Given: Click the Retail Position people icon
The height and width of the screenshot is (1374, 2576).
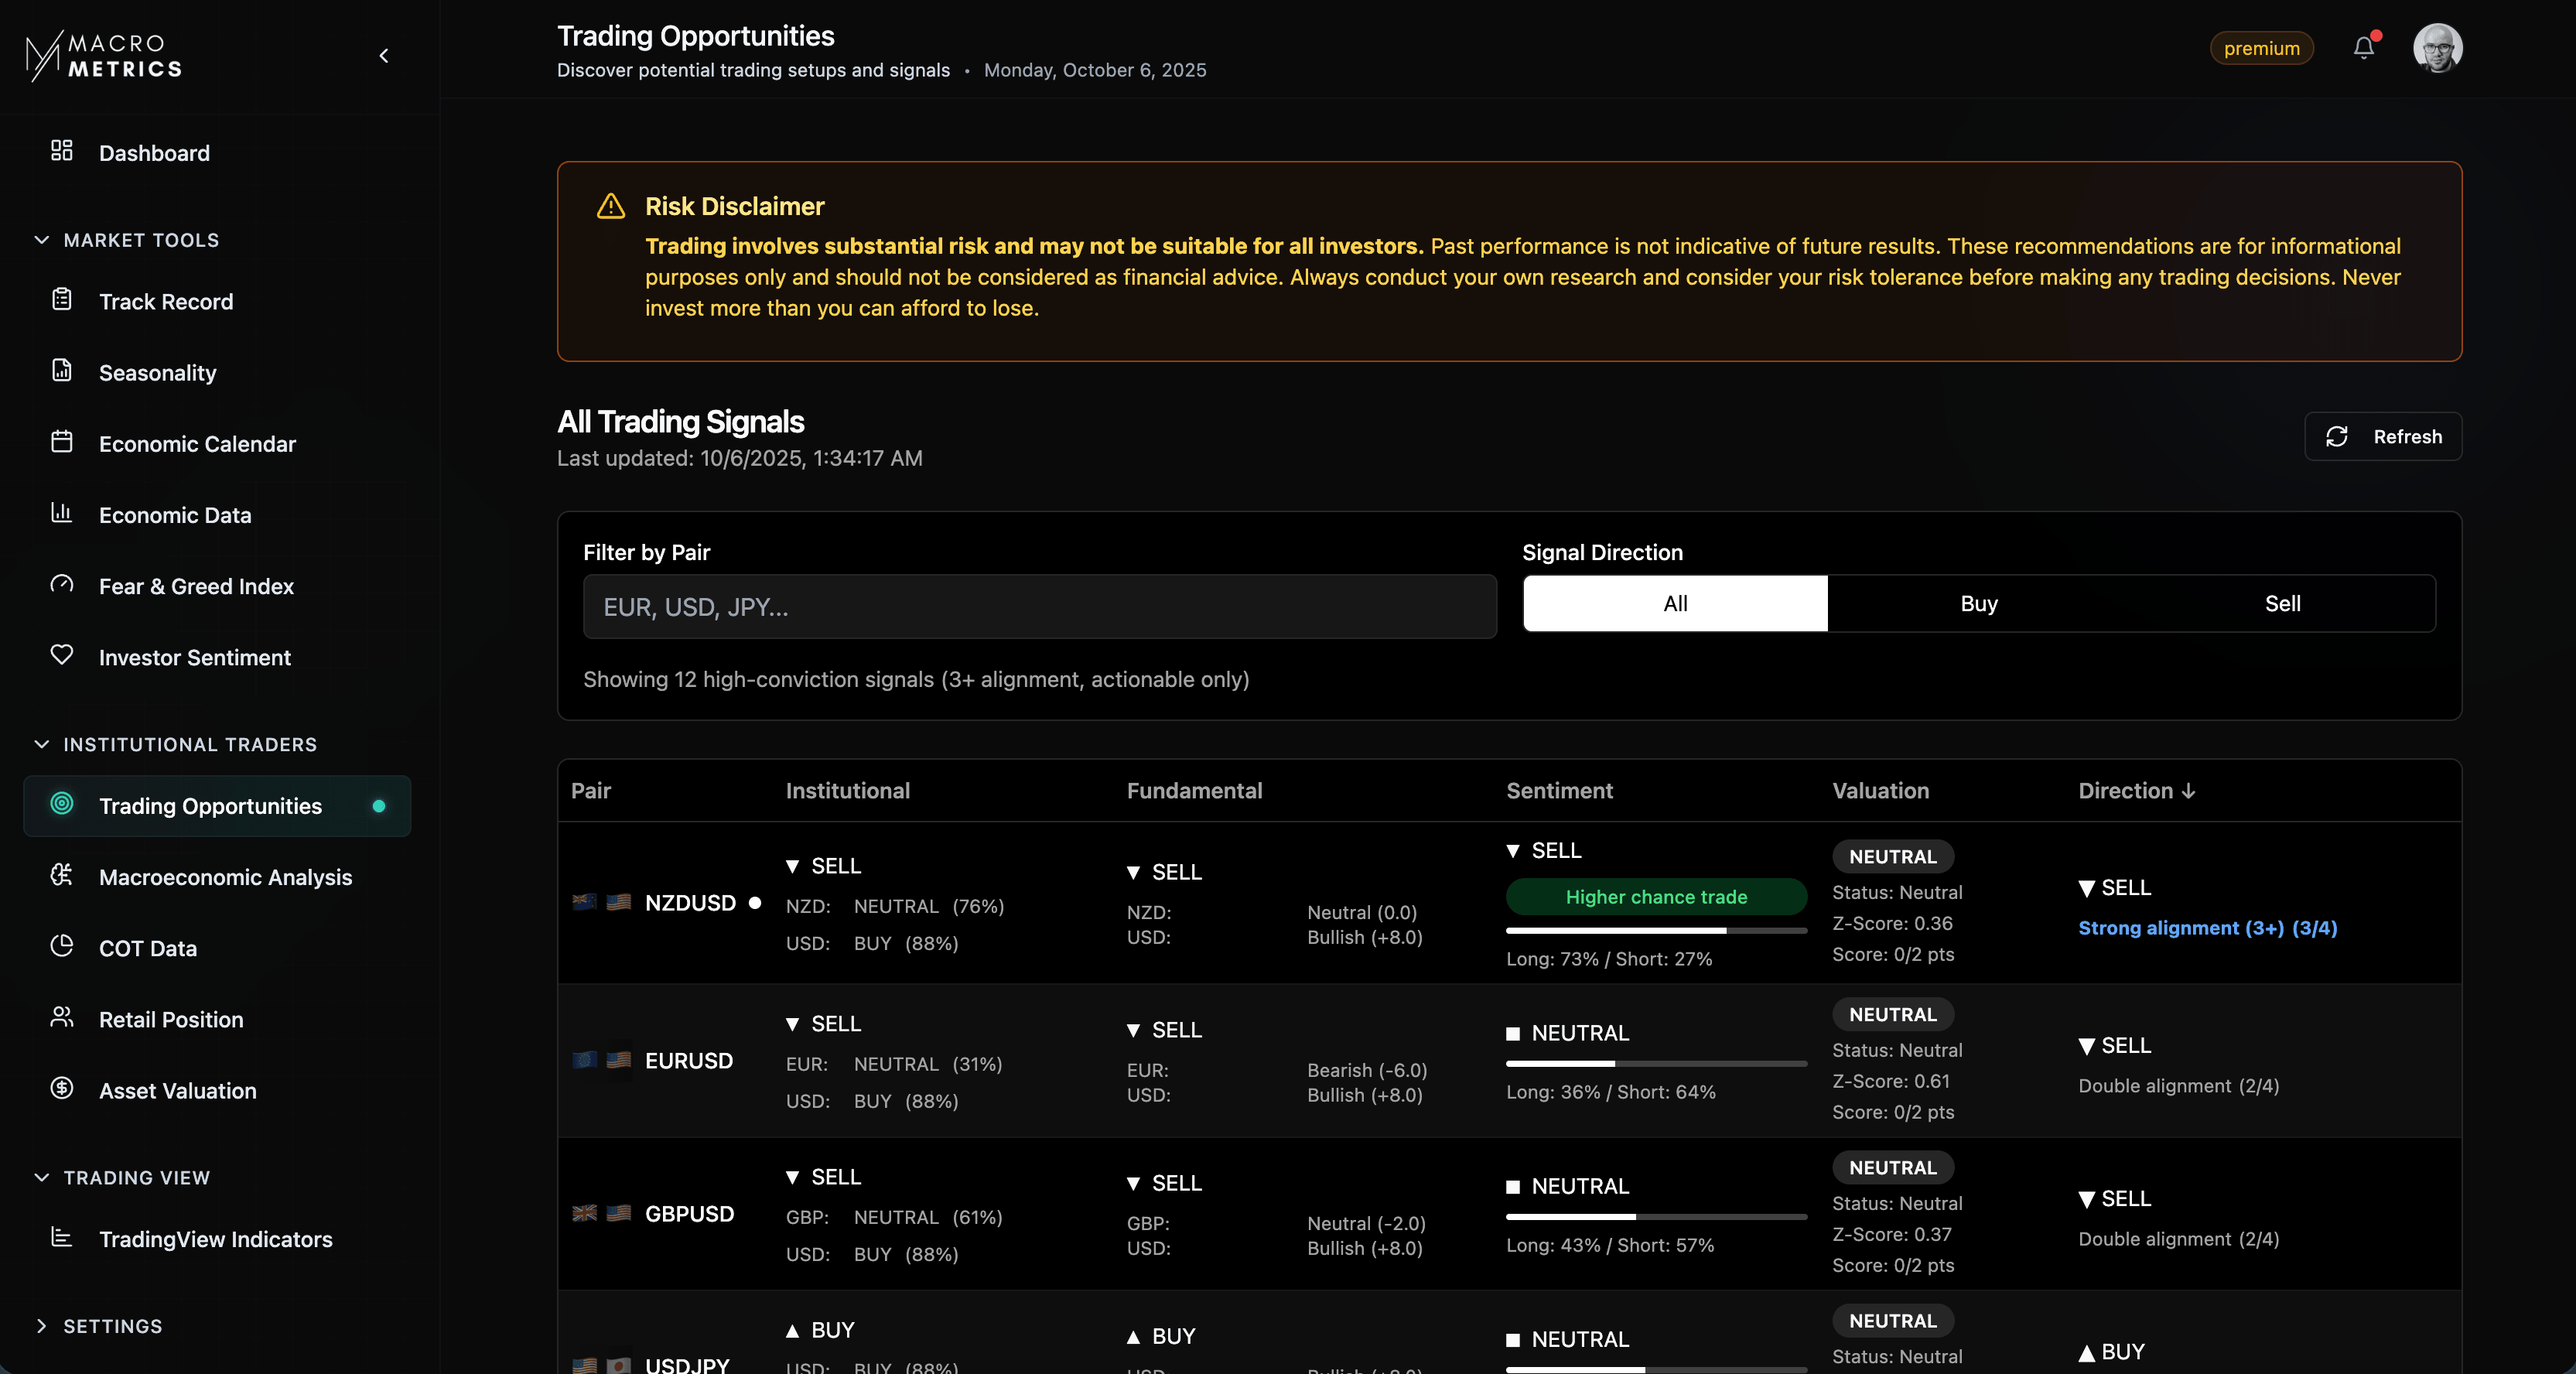Looking at the screenshot, I should click(62, 1018).
